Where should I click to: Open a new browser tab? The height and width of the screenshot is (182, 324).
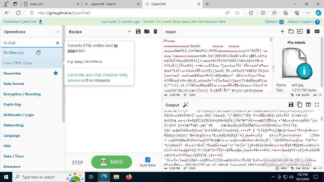tap(207, 4)
